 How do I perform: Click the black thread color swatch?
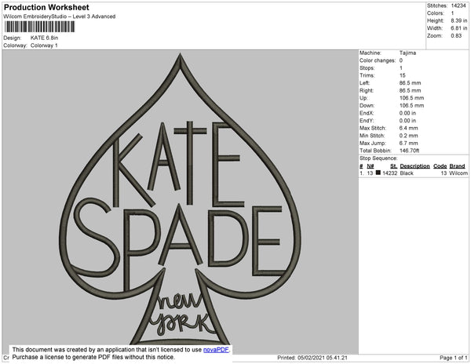tap(378, 173)
